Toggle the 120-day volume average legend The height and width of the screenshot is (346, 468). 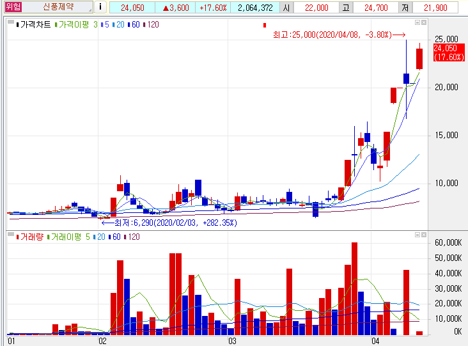pyautogui.click(x=132, y=237)
